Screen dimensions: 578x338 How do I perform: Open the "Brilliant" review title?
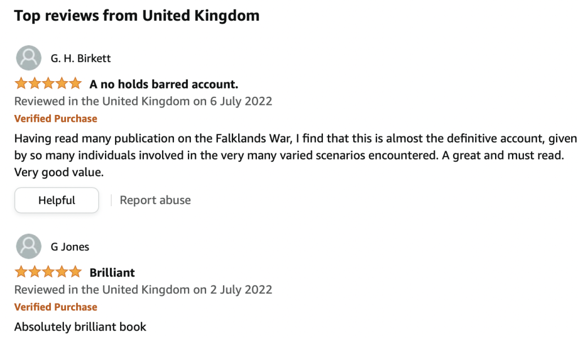(x=112, y=273)
